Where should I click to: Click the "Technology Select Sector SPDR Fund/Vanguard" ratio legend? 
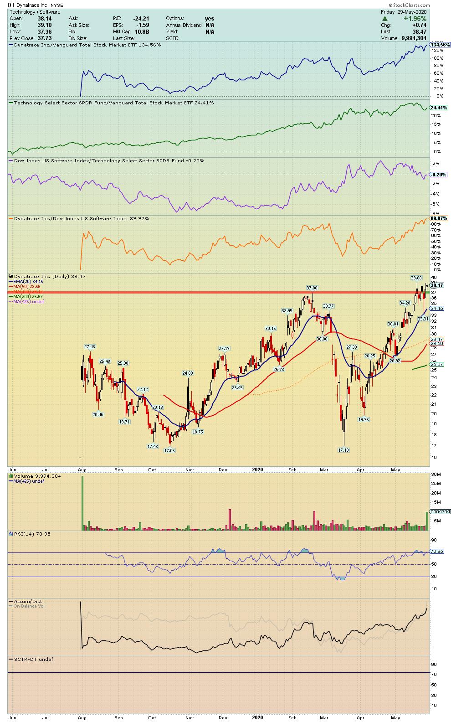(112, 103)
